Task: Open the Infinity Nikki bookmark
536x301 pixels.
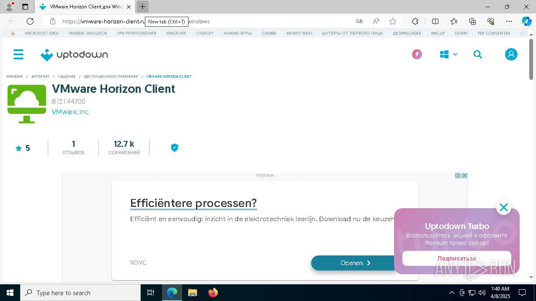Action: pyautogui.click(x=299, y=33)
